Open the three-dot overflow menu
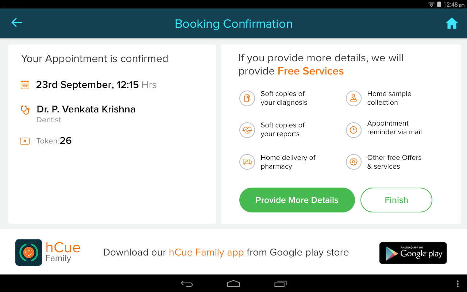The width and height of the screenshot is (467, 292). tap(458, 284)
